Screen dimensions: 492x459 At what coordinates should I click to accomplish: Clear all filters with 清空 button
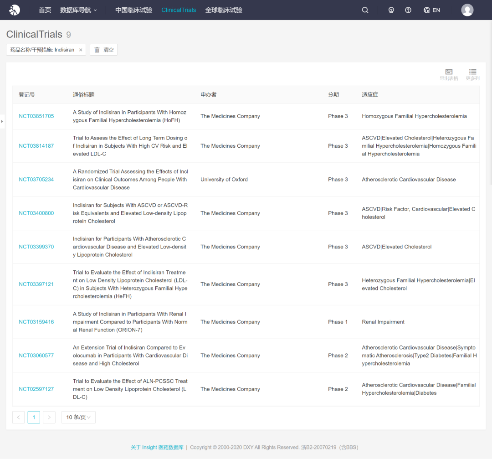[103, 50]
